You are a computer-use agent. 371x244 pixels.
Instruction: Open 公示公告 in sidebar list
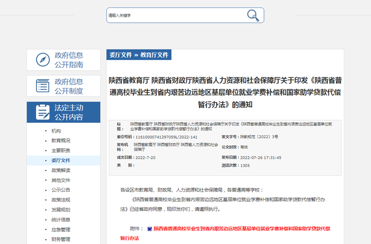61,190
